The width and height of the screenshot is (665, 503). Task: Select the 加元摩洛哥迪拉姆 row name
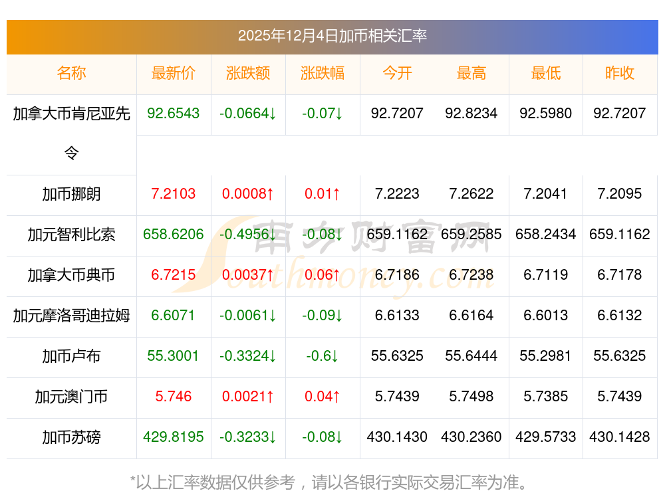[71, 316]
